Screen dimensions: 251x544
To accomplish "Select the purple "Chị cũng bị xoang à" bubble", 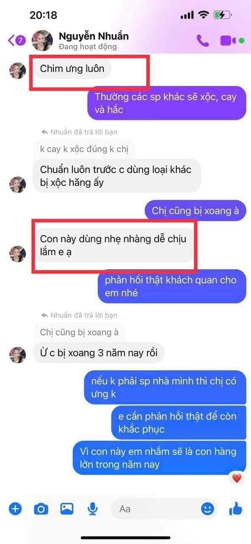I will [195, 210].
